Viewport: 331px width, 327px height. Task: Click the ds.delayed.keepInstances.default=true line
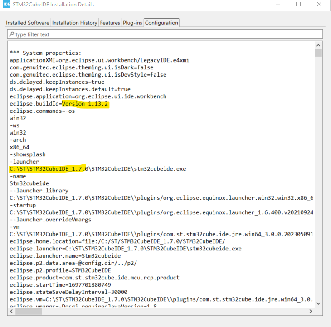(x=70, y=89)
